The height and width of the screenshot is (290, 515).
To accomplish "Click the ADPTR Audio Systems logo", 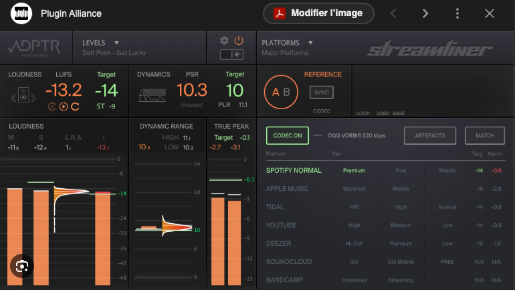I will [x=35, y=48].
